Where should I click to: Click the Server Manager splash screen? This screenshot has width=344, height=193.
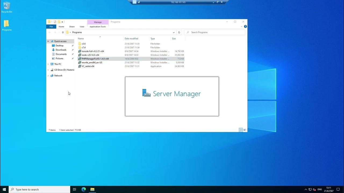172,96
